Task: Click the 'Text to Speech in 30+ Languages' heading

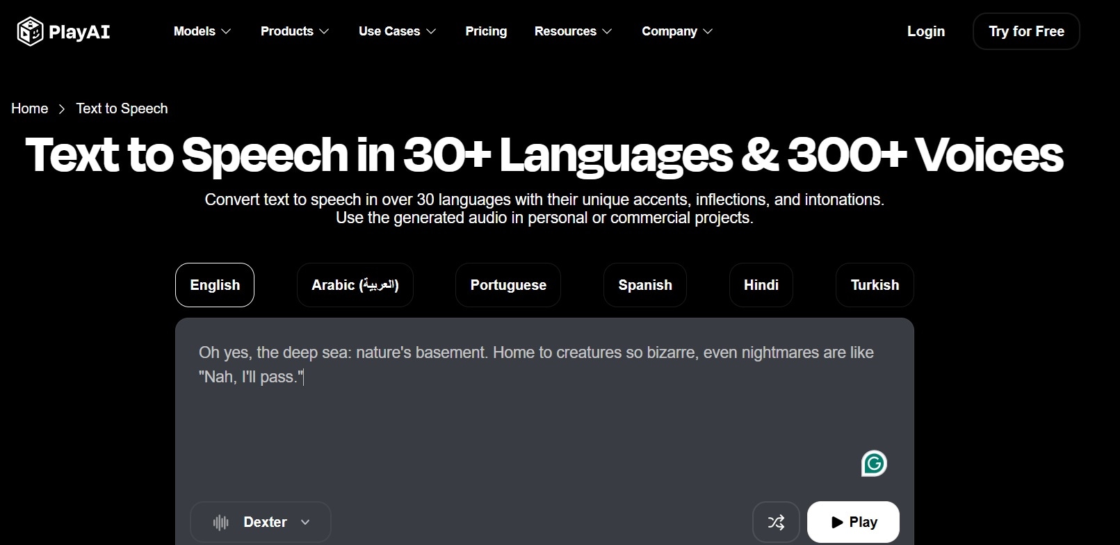Action: click(x=544, y=154)
